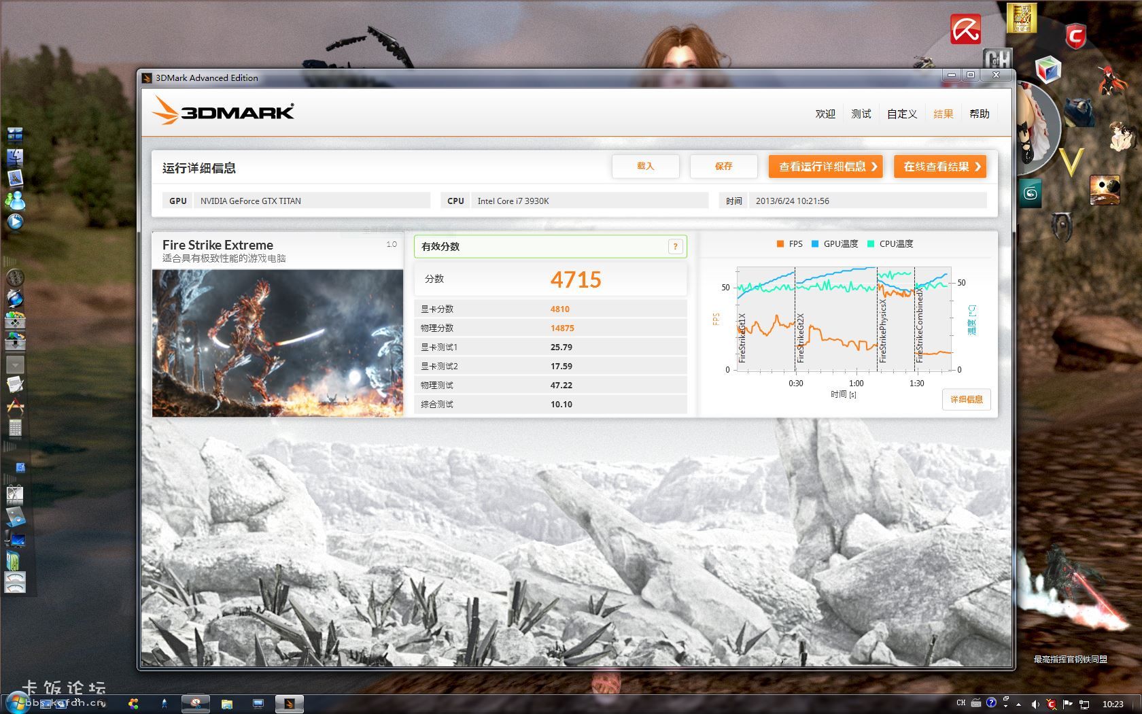Click the volume speaker tray icon
This screenshot has height=714, width=1142.
(1035, 704)
